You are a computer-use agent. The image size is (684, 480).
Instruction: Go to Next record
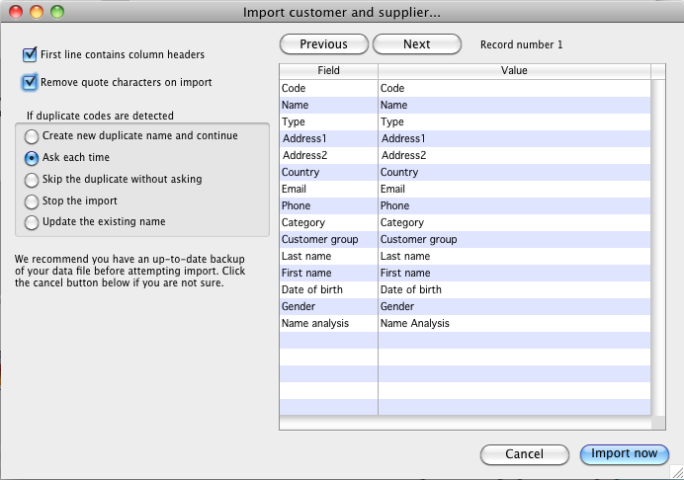click(x=416, y=44)
